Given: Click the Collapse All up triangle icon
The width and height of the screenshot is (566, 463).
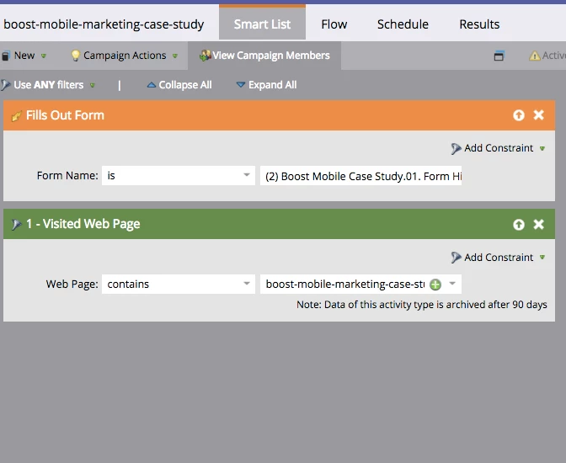Looking at the screenshot, I should 152,85.
